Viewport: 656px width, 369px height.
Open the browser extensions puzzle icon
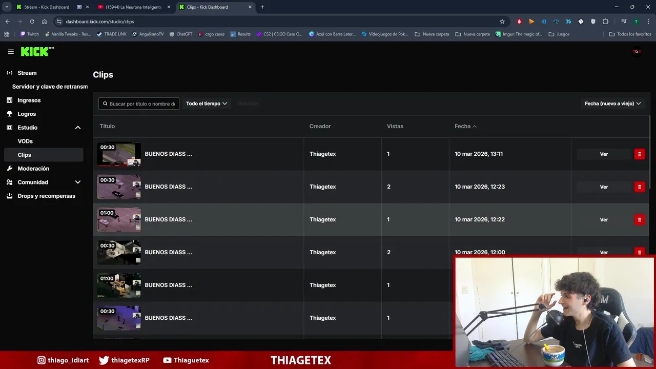[x=606, y=22]
